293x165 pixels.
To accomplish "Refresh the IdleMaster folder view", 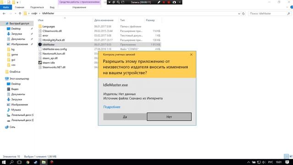I will (243, 14).
